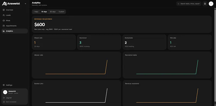The height and width of the screenshot is (106, 216).
Task: Select the 30 days range
Action: (44, 12)
